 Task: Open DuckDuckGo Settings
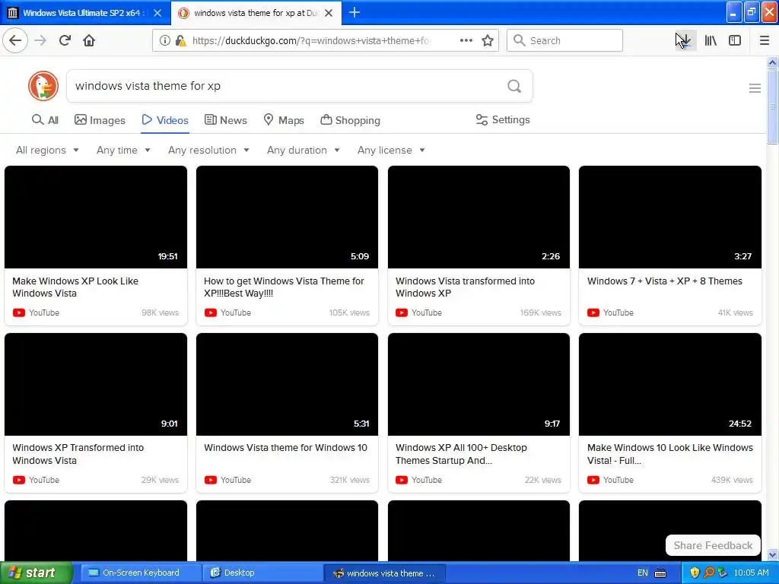pos(503,119)
